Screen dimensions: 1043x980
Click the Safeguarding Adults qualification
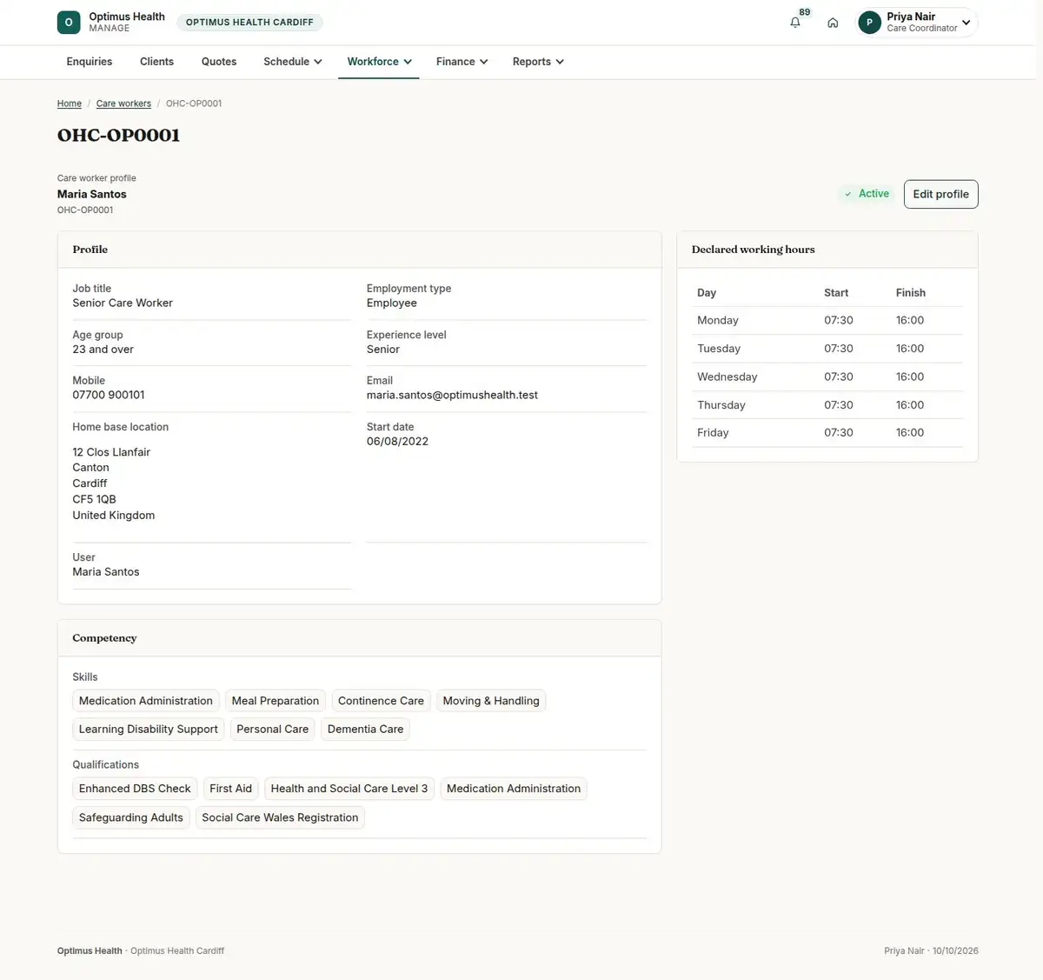tap(131, 817)
